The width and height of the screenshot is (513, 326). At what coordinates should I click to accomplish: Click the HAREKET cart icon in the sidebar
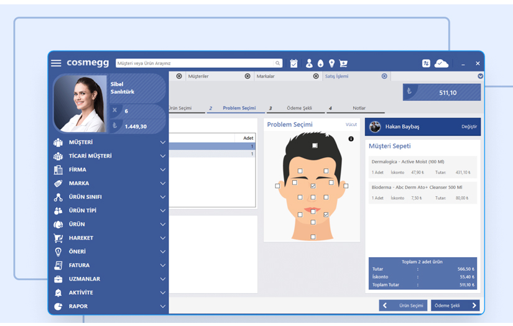coord(58,238)
